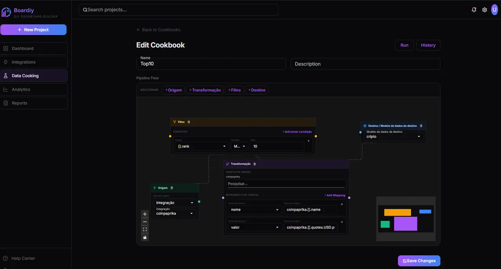This screenshot has width=501, height=269.
Task: Delete the Filtro node with trash icon
Action: pos(189,122)
